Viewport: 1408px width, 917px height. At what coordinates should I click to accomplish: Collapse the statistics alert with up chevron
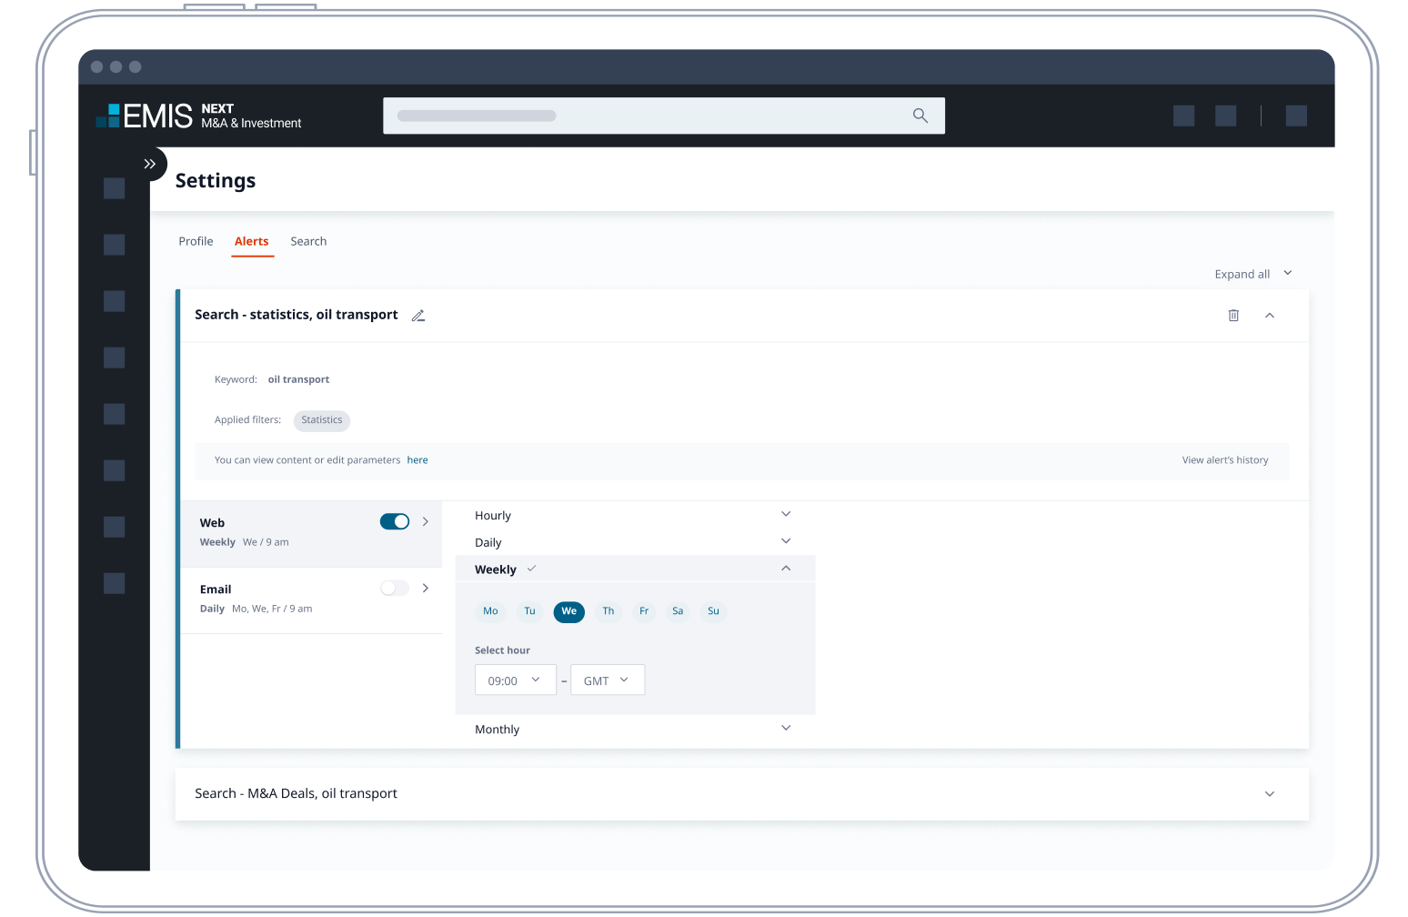tap(1270, 316)
